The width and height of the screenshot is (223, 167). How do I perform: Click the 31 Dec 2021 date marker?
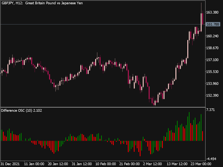[10, 164]
